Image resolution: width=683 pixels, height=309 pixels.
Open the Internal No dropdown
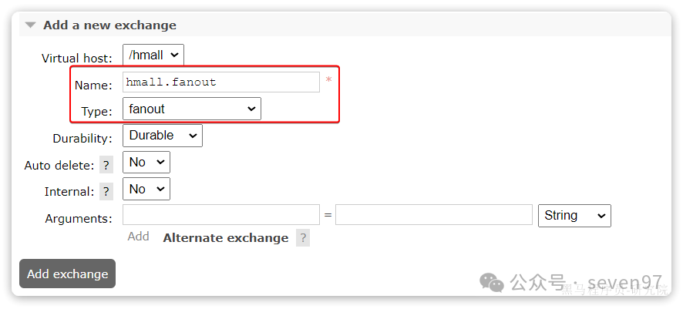click(x=146, y=189)
